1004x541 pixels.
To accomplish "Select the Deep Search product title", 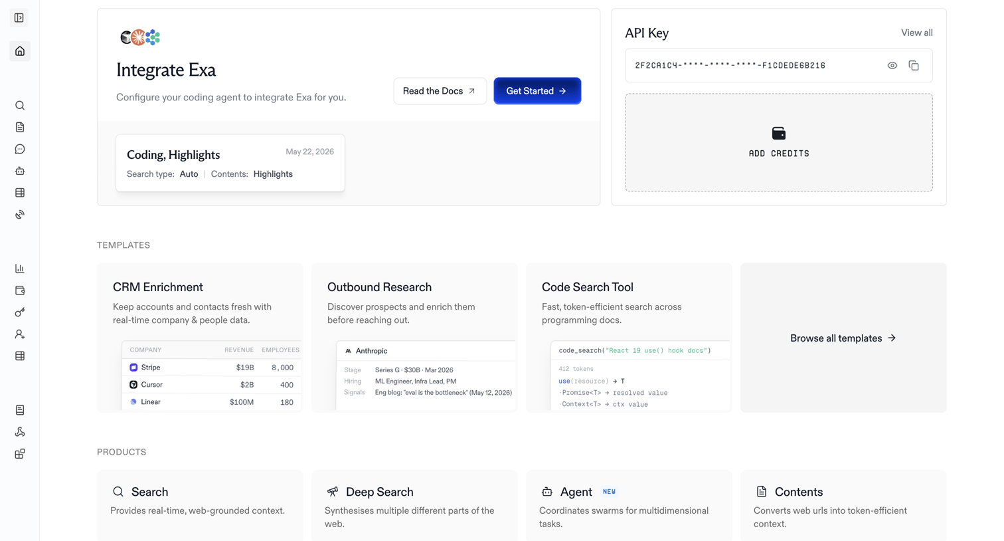I will pos(379,492).
